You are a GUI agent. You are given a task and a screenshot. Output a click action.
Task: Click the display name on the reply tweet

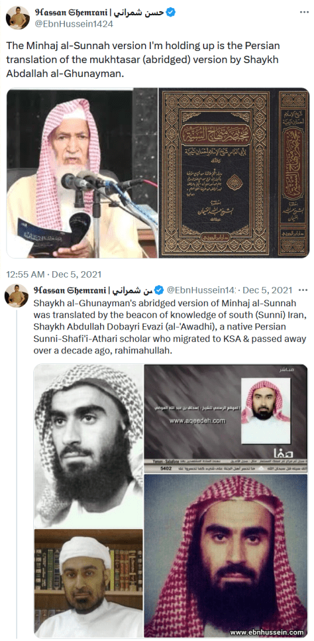point(93,290)
